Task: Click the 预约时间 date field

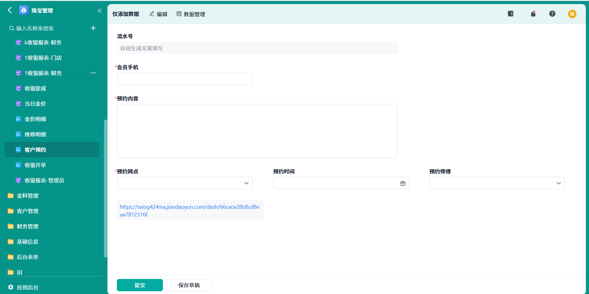Action: 341,183
